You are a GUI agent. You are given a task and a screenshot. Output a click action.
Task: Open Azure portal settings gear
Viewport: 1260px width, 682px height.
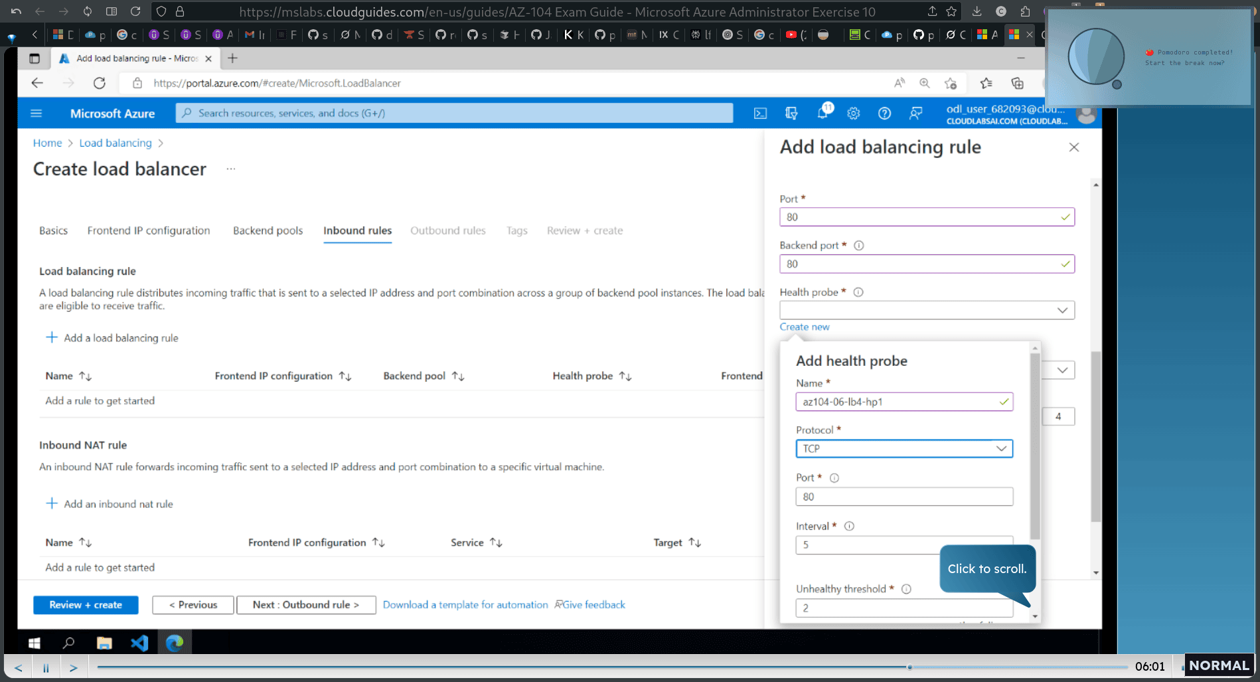(x=854, y=114)
